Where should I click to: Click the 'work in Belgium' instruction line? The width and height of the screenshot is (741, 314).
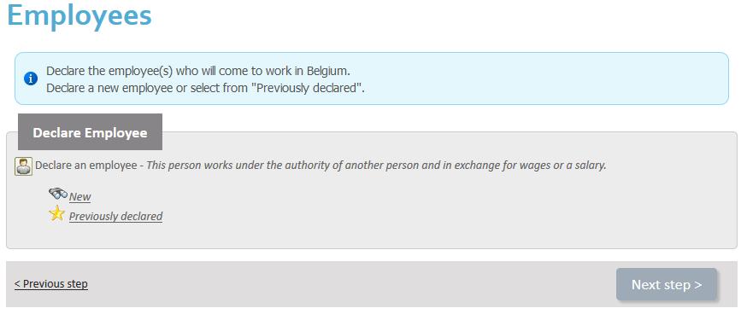pos(198,71)
